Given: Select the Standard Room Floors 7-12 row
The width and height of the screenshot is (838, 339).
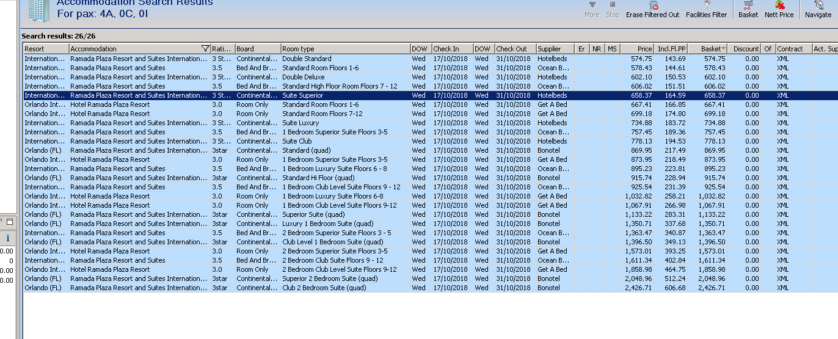Looking at the screenshot, I should (x=431, y=114).
